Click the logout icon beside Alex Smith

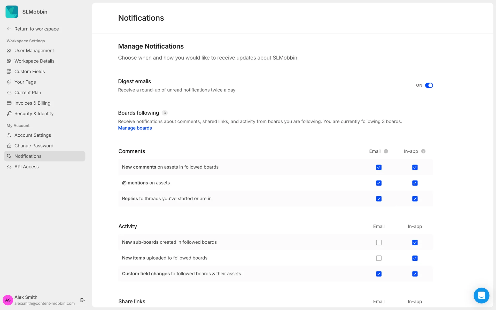[x=83, y=300]
